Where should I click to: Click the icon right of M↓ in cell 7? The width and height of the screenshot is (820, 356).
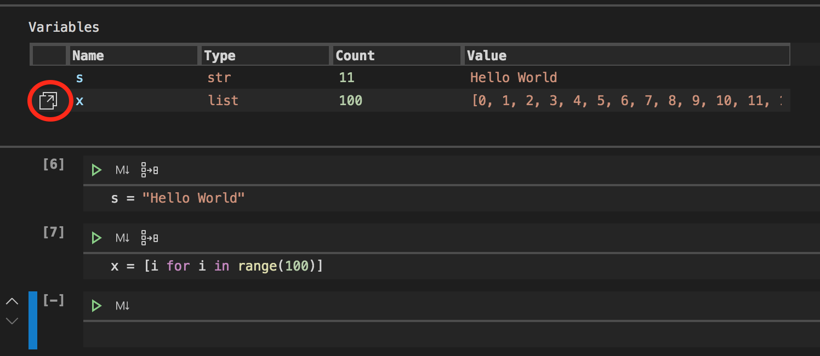[149, 238]
